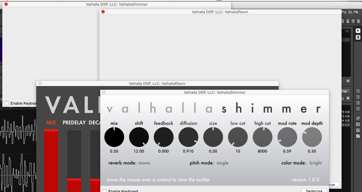Screen dimensions: 362x192
Task: Close the blank ValhallaRoom window with red button
Action: 103,12
